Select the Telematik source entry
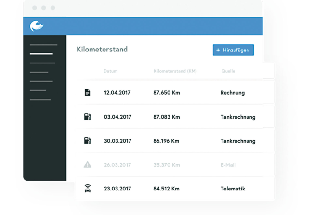Image resolution: width=313 pixels, height=215 pixels. 233,189
